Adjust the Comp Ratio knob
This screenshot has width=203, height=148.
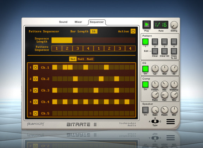[155, 95]
